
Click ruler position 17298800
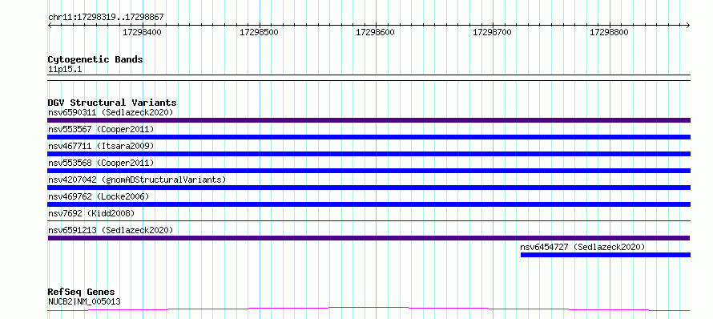[610, 32]
